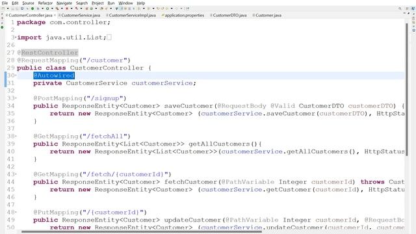Switch to the Customer.java tab
Viewport: 416px width, 234px height.
[x=268, y=16]
